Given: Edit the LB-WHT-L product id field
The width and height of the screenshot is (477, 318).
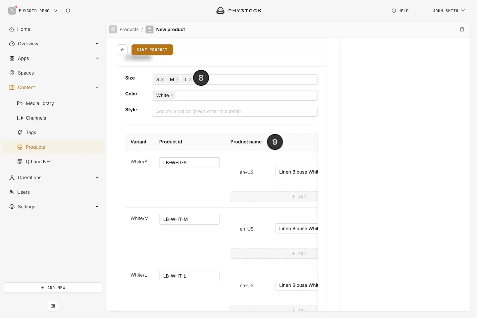Looking at the screenshot, I should click(x=189, y=276).
